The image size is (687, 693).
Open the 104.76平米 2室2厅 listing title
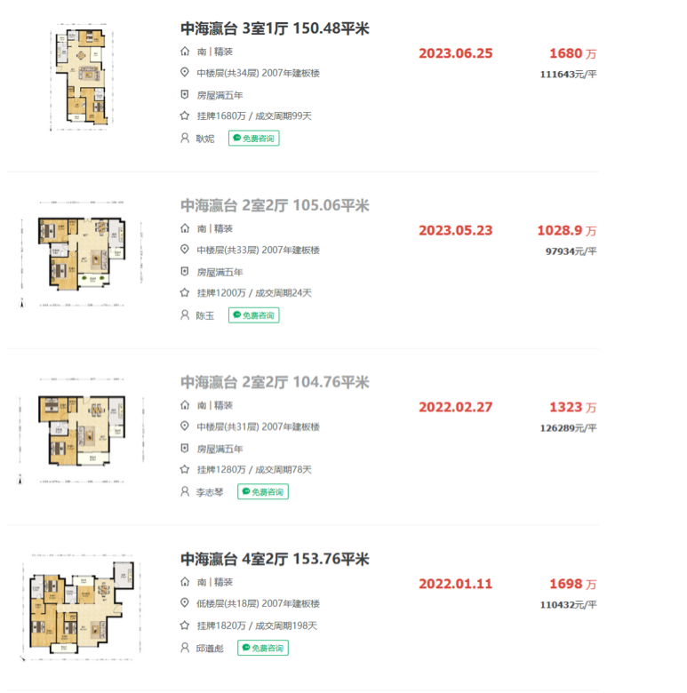275,383
